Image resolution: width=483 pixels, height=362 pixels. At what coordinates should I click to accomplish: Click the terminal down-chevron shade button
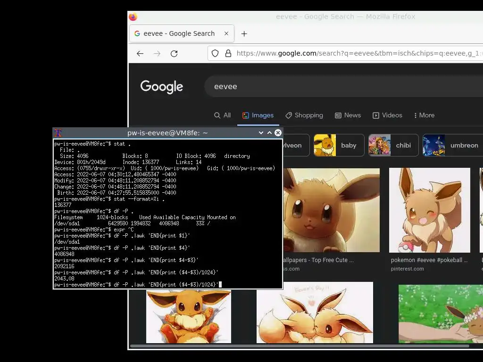pos(261,132)
